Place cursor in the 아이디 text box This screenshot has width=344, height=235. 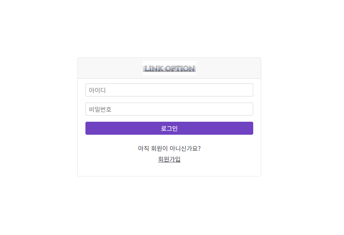click(169, 90)
